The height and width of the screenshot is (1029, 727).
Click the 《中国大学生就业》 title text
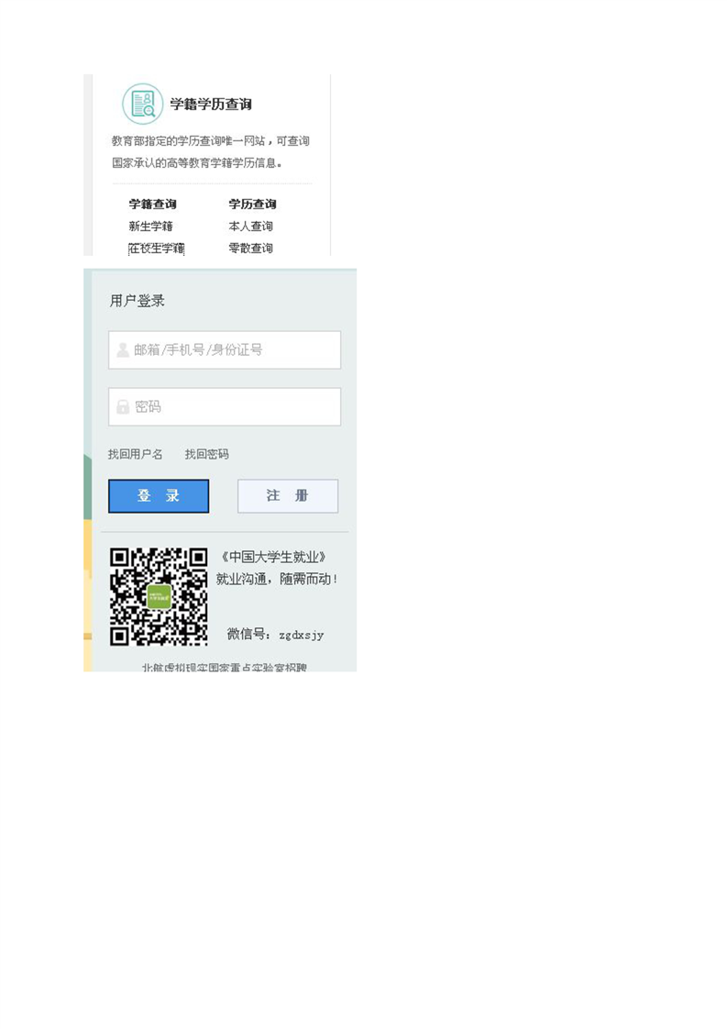coord(273,558)
